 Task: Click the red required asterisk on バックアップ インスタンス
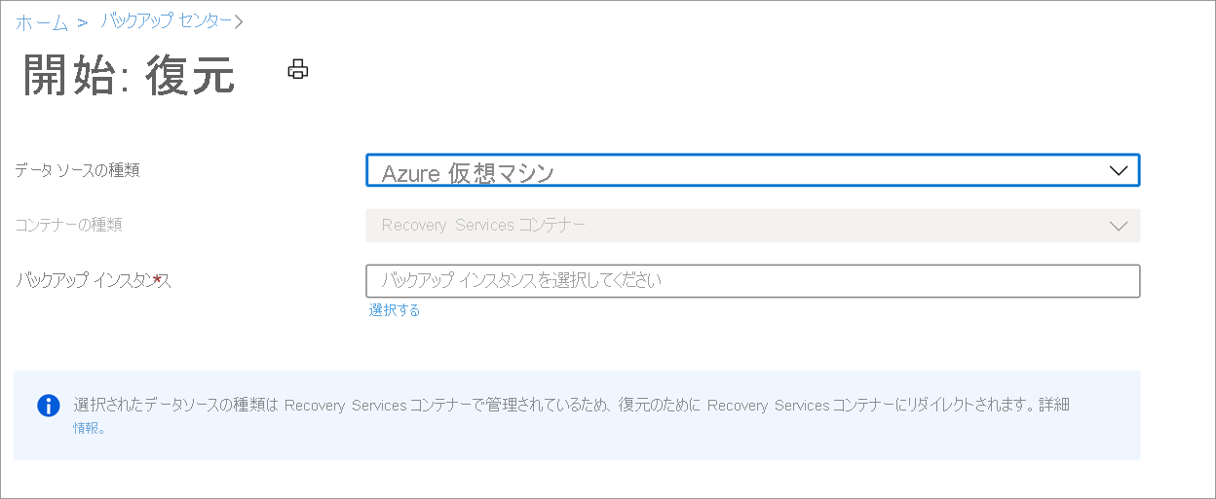[x=156, y=279]
